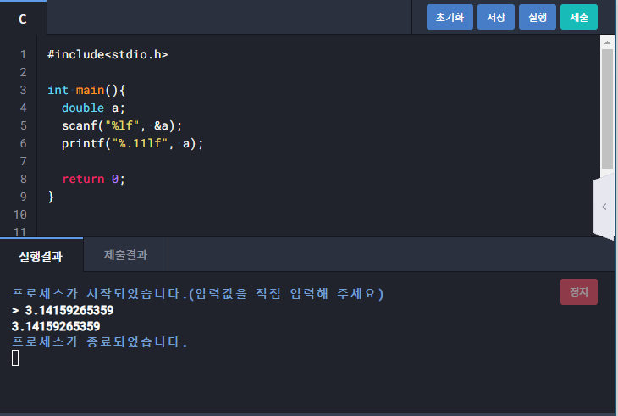
Task: Switch to the 실행결과 tab
Action: pos(41,256)
